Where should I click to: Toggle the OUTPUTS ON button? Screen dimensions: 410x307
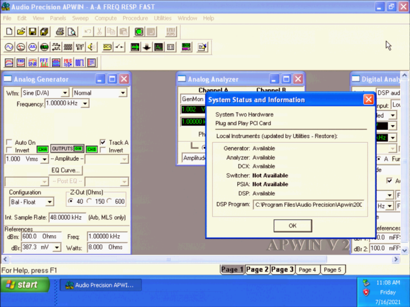67,149
